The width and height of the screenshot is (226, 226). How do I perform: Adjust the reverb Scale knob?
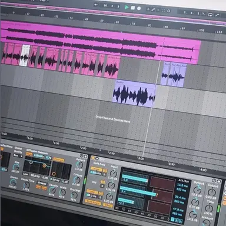click(62, 192)
